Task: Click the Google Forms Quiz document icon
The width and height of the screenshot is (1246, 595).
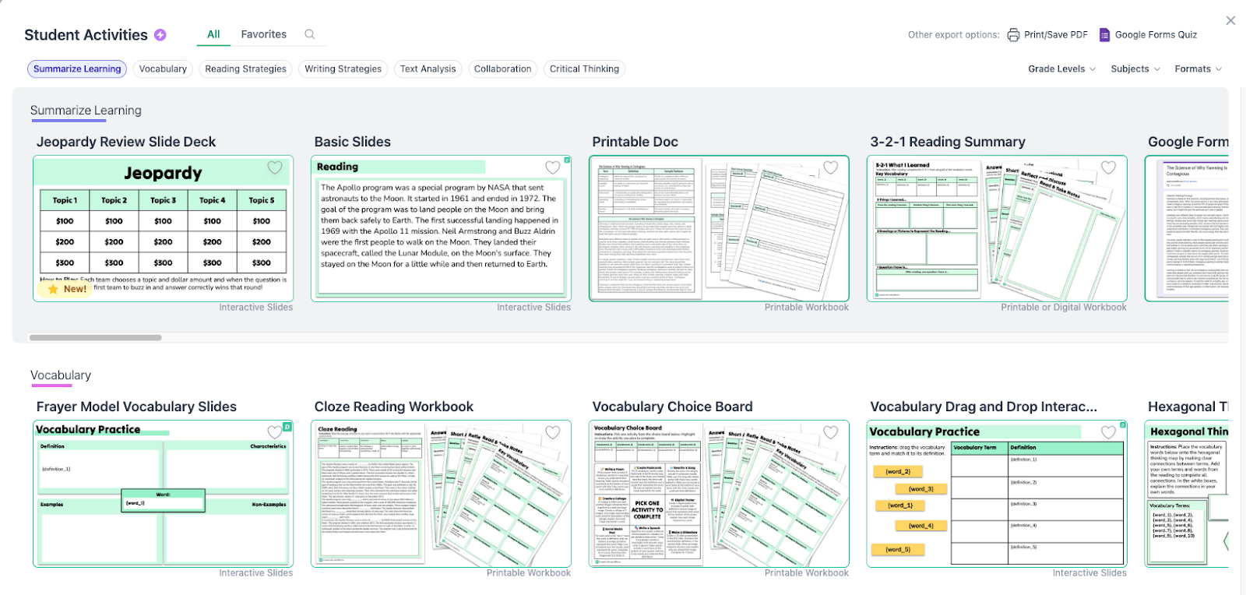Action: tap(1104, 35)
